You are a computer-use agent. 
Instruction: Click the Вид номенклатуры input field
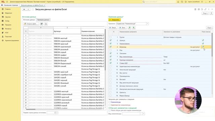point(131,114)
